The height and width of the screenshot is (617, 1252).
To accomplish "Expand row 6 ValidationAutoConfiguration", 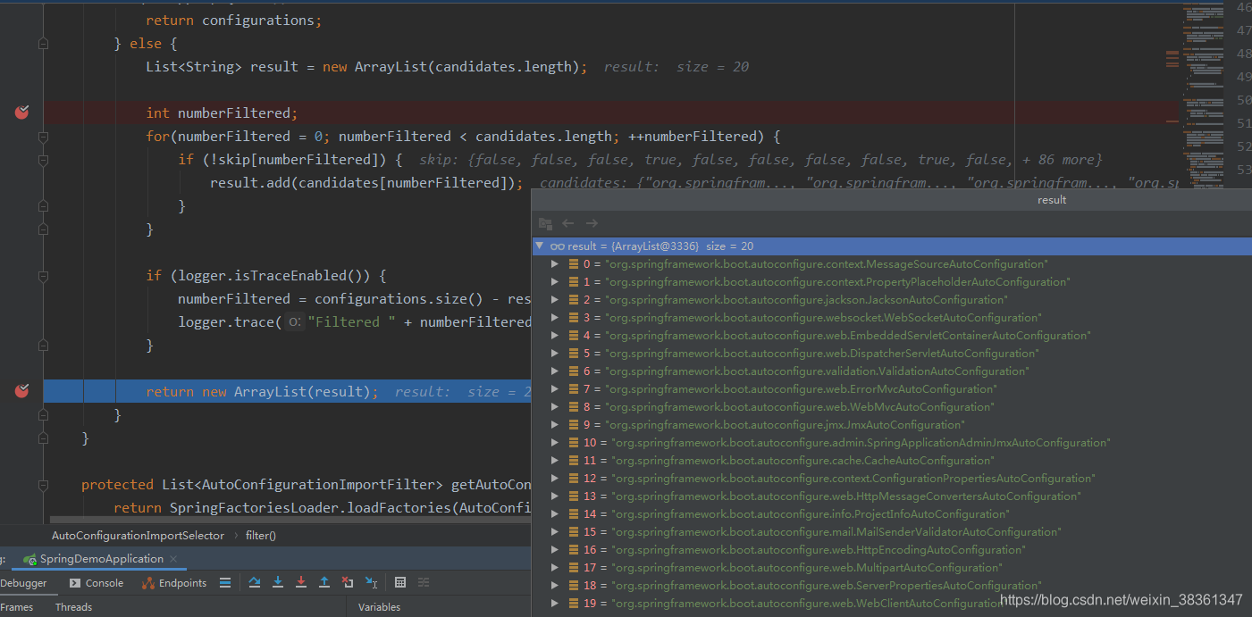I will tap(555, 371).
